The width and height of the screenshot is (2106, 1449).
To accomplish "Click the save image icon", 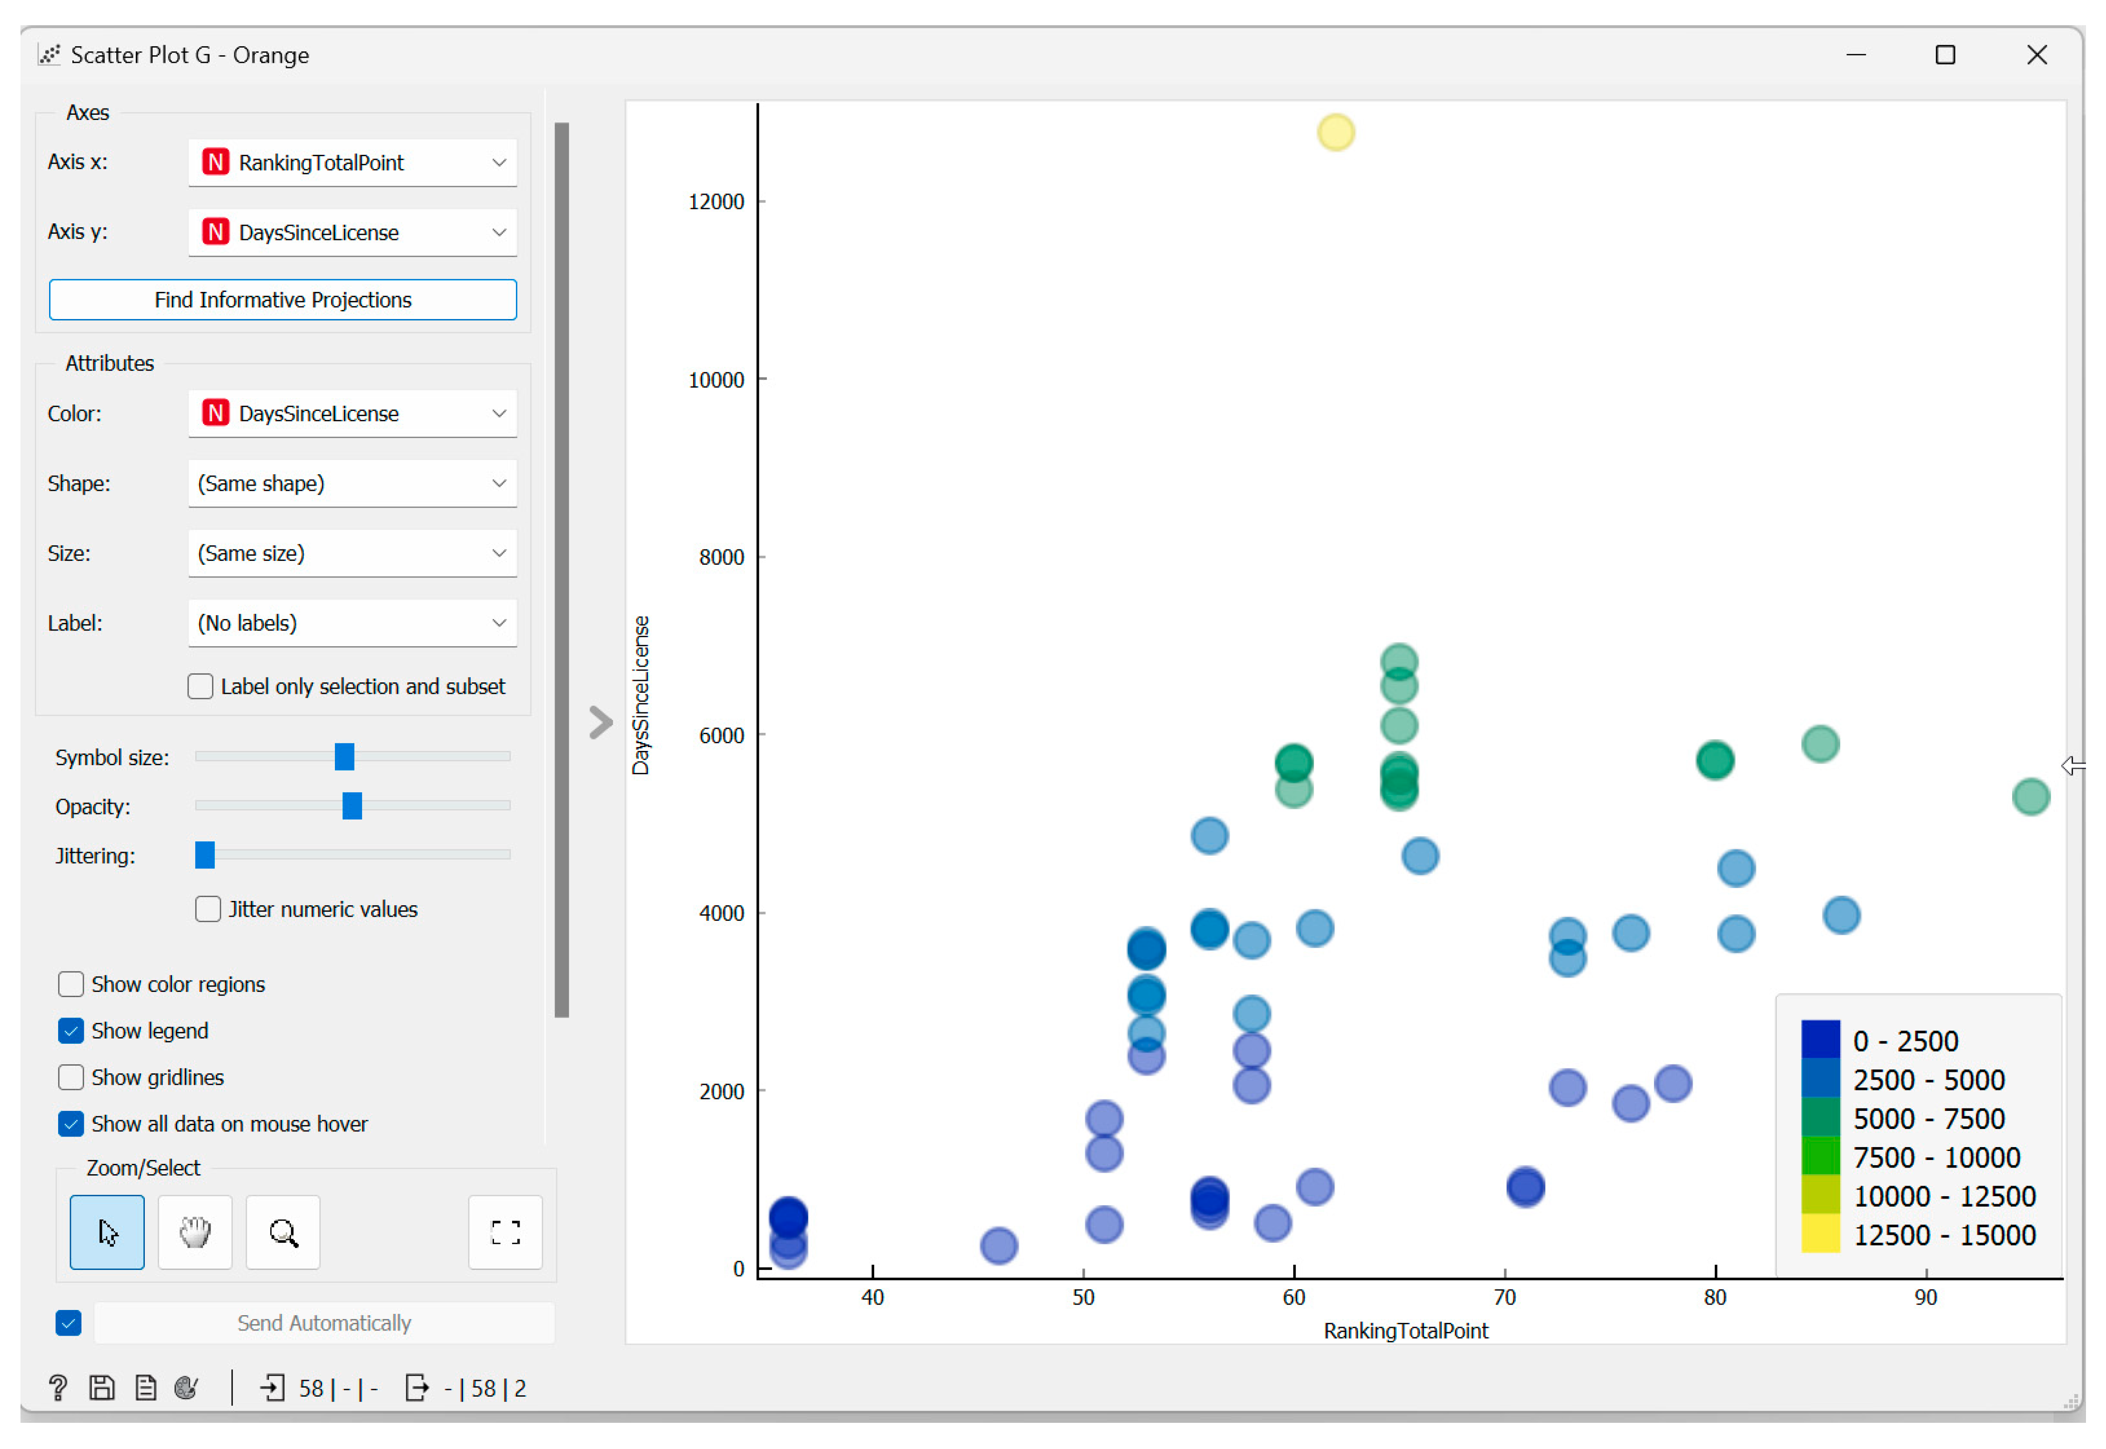I will pyautogui.click(x=102, y=1386).
